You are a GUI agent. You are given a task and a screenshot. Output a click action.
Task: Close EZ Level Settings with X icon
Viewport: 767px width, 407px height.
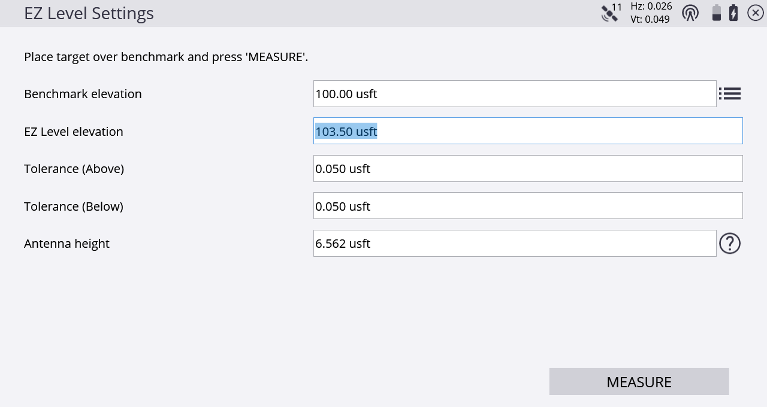point(756,13)
